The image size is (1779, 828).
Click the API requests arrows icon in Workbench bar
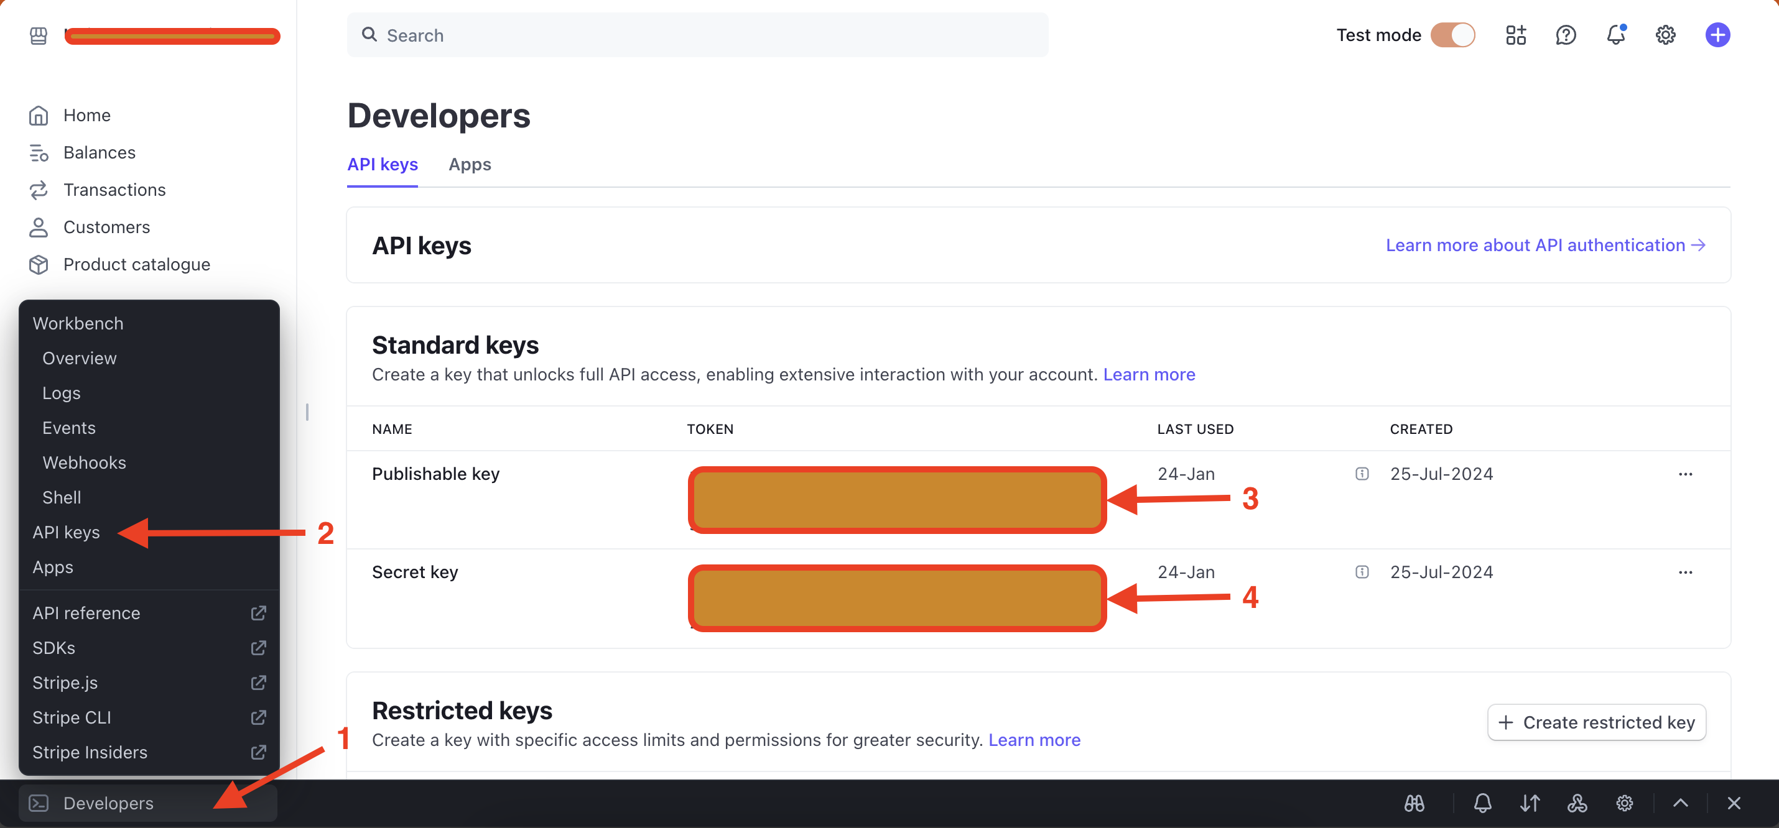pyautogui.click(x=1530, y=803)
